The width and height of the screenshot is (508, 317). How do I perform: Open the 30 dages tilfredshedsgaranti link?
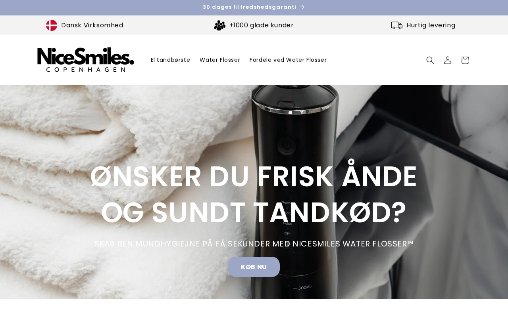(249, 7)
